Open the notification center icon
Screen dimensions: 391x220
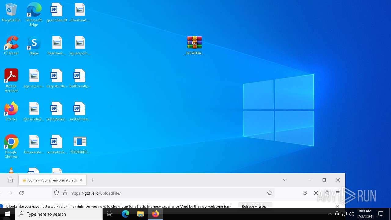(381, 214)
